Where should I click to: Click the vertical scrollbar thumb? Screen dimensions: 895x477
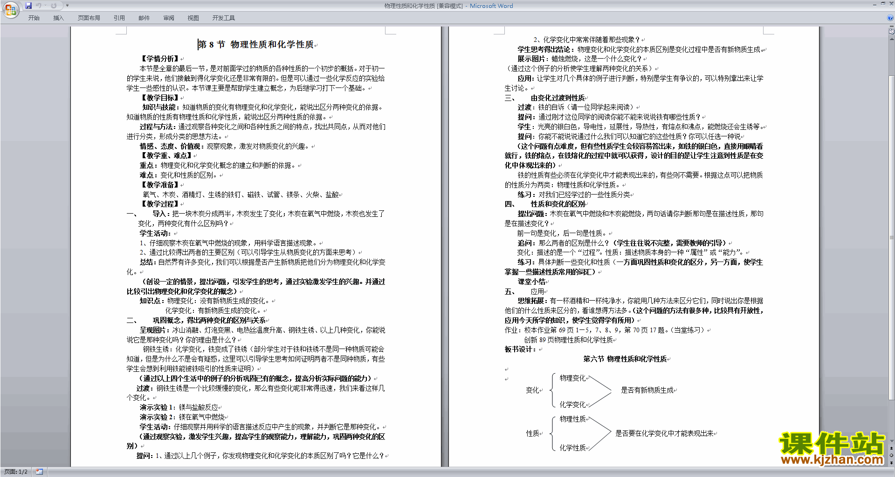click(892, 237)
